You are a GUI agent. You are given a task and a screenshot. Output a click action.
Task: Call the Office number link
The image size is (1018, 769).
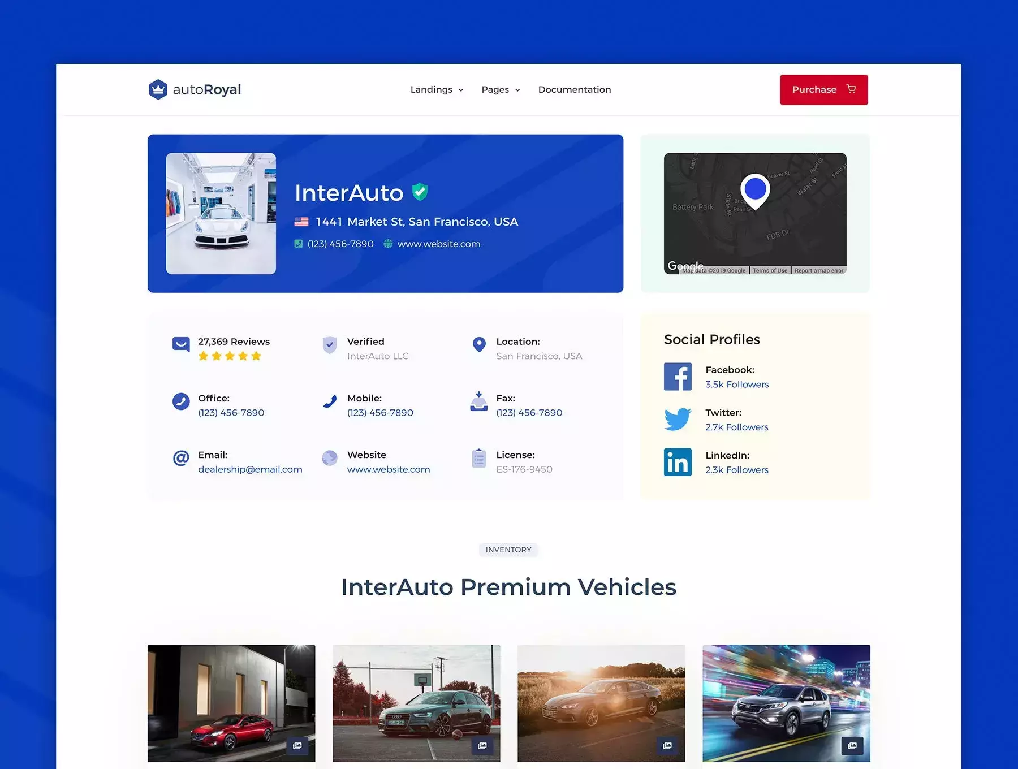(231, 413)
